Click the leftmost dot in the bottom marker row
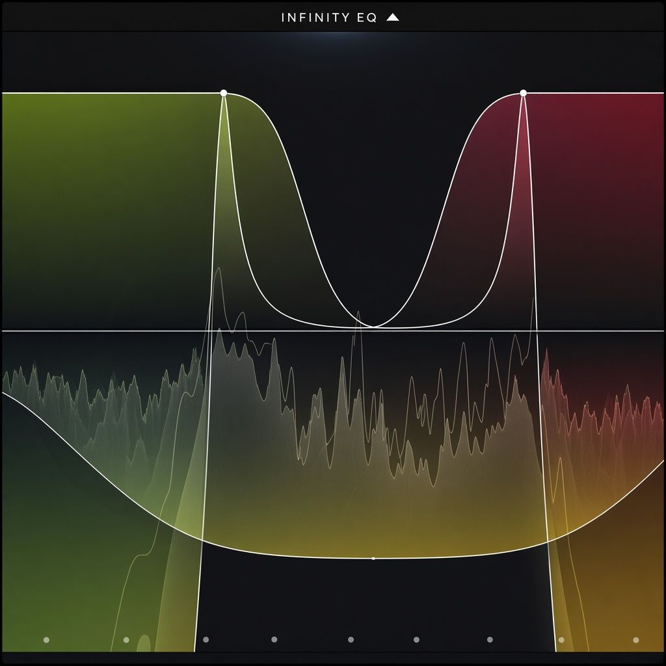666x666 pixels. [46, 640]
